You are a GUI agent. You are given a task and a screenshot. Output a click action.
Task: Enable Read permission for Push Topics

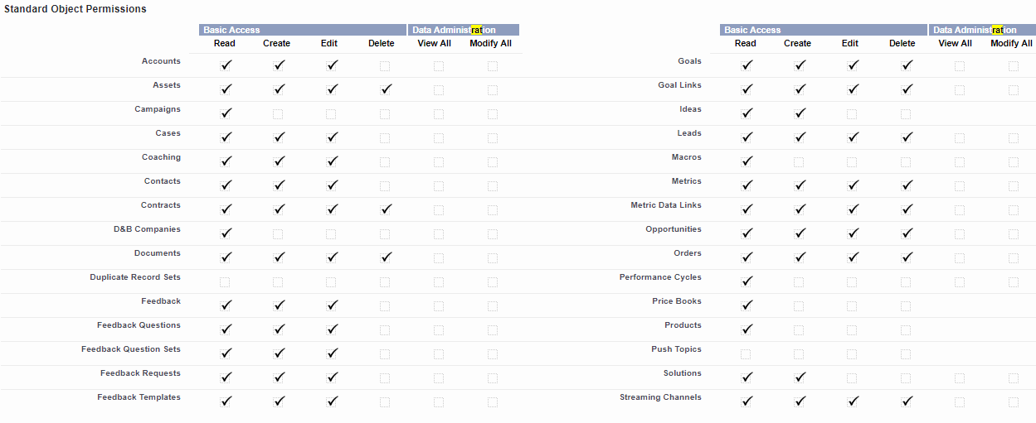click(746, 353)
